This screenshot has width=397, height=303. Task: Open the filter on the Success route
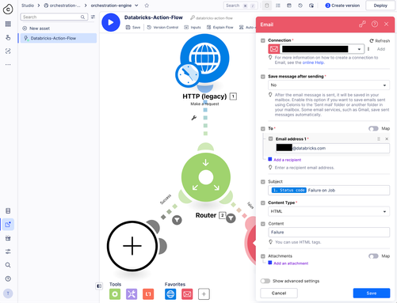(x=177, y=220)
